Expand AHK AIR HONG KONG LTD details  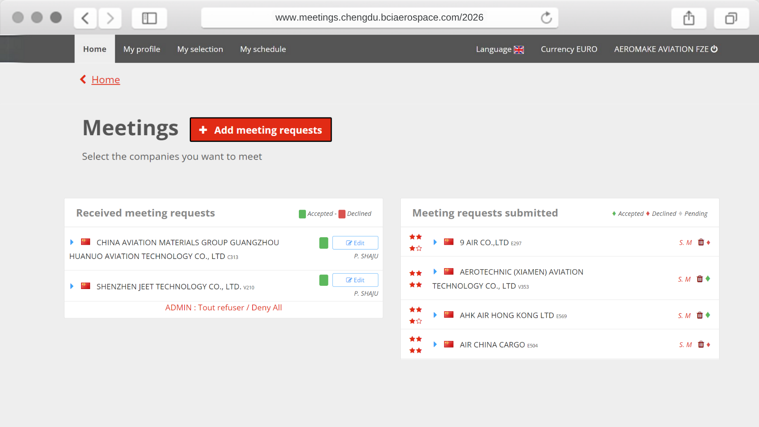(x=435, y=315)
